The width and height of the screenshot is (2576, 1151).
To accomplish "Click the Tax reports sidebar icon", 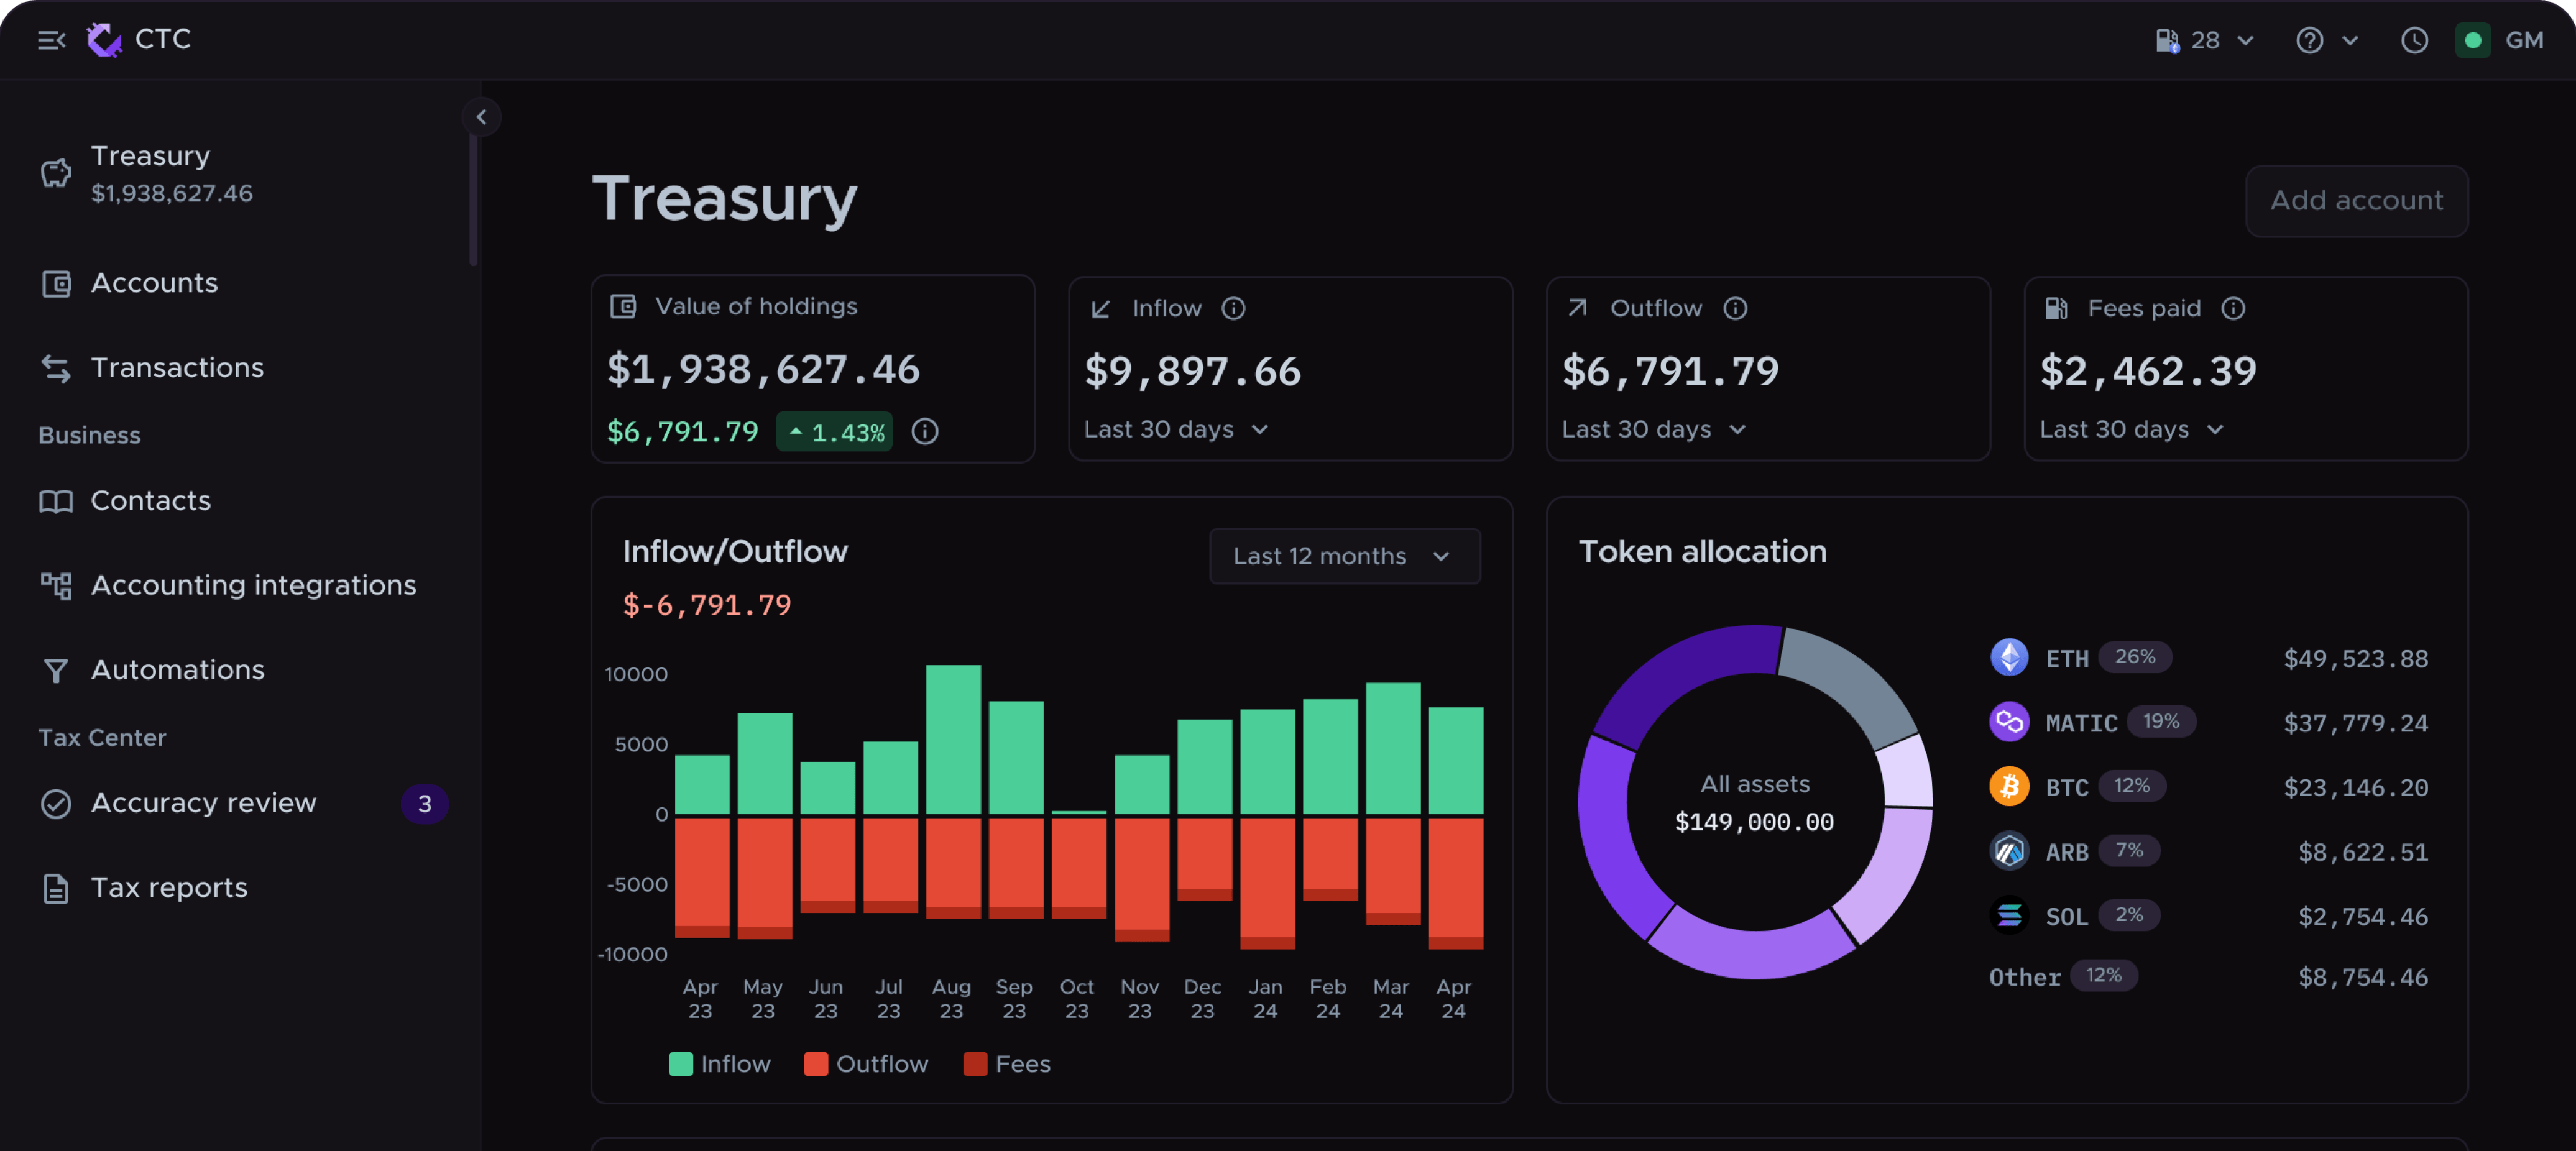I will [x=57, y=887].
